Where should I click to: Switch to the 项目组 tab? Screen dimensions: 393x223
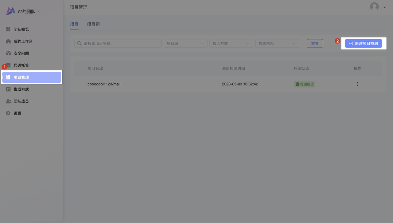(93, 24)
